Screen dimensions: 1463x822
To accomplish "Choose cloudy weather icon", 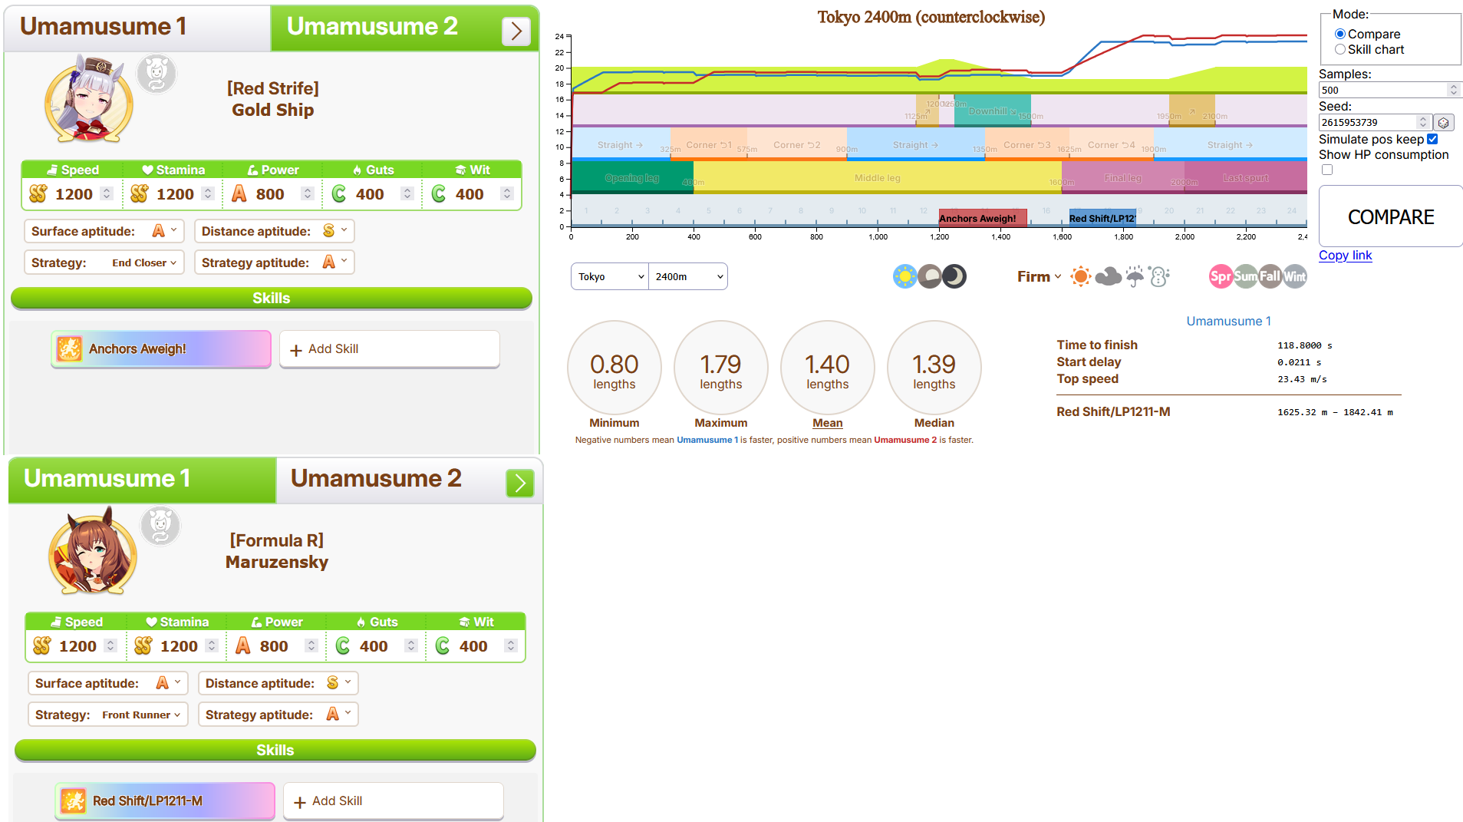I will pos(1108,276).
